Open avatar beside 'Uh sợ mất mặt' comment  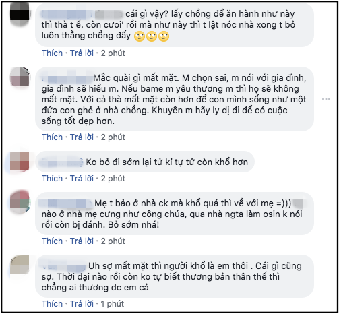point(20,265)
